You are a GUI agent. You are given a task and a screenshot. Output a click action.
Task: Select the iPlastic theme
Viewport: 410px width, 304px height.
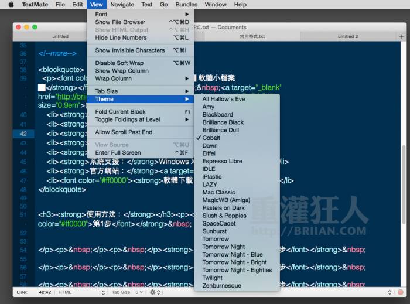[x=237, y=177]
